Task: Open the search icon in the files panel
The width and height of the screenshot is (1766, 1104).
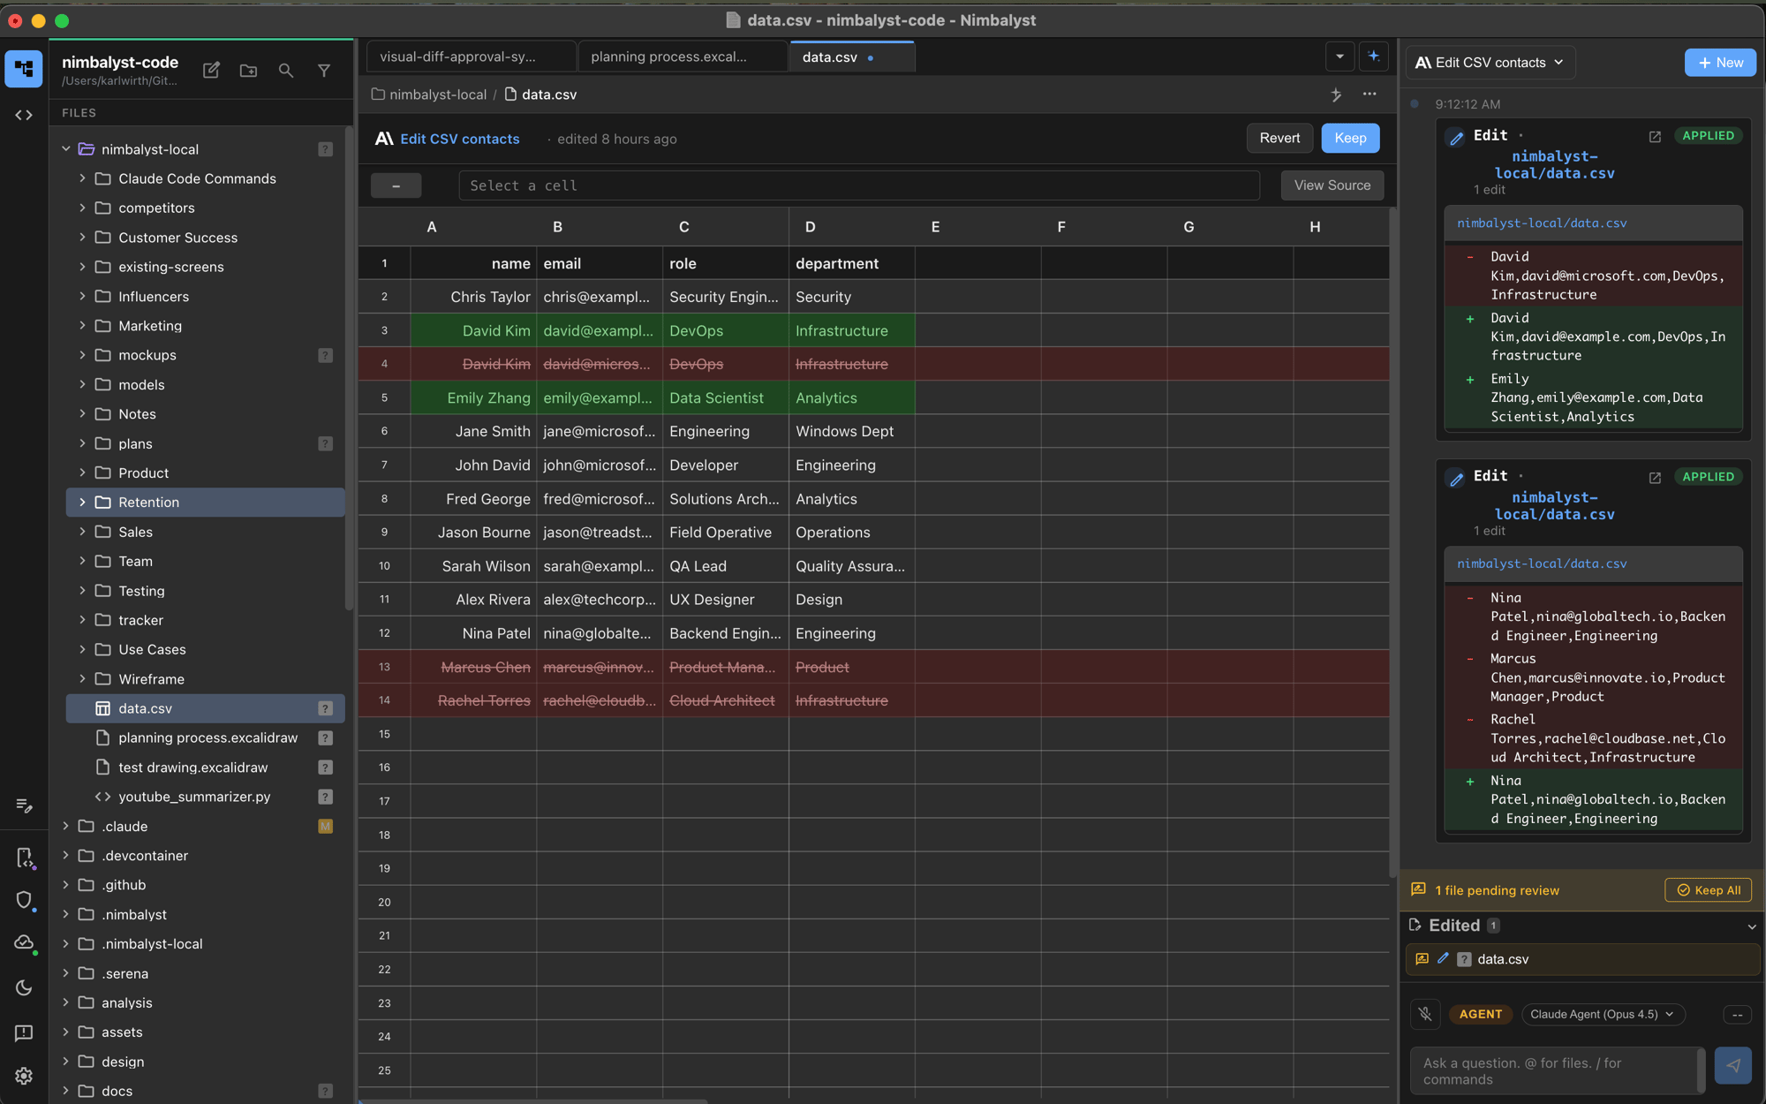Action: (x=285, y=70)
